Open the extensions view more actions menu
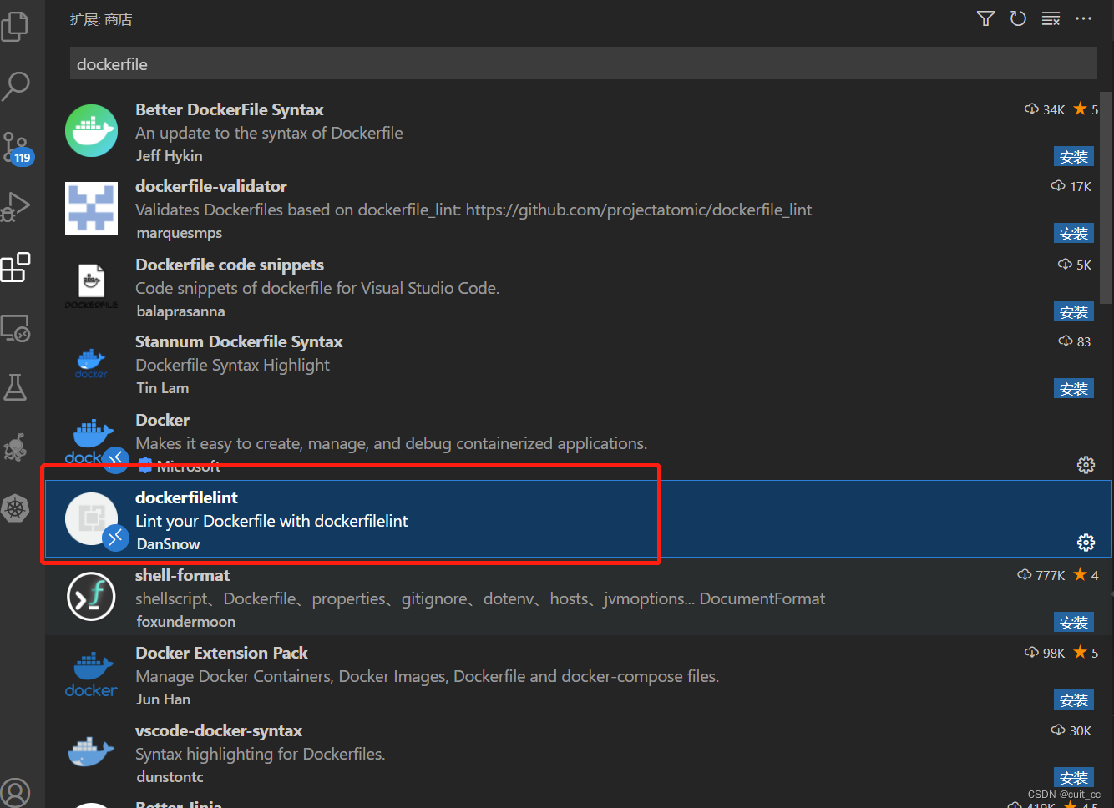The width and height of the screenshot is (1114, 808). (1084, 18)
